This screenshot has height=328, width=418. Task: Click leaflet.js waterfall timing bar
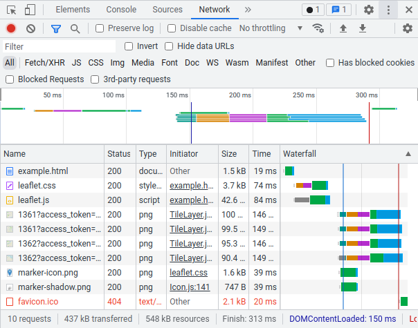pyautogui.click(x=312, y=200)
